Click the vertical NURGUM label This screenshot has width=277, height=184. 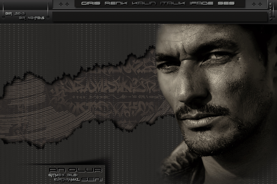(271, 11)
